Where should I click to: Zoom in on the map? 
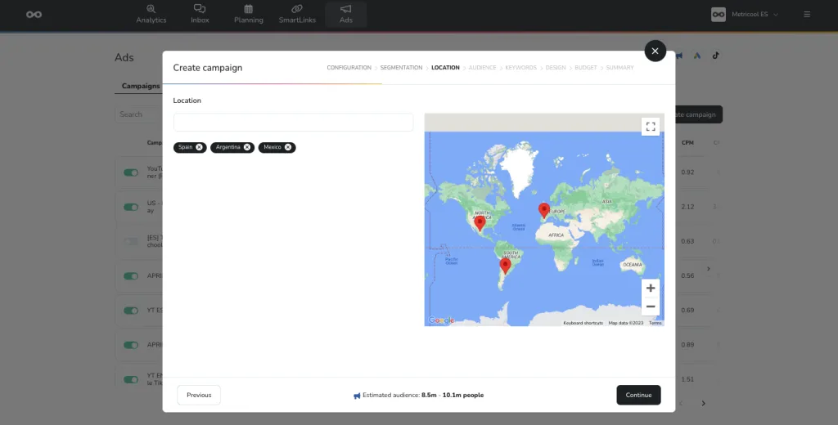click(x=651, y=289)
